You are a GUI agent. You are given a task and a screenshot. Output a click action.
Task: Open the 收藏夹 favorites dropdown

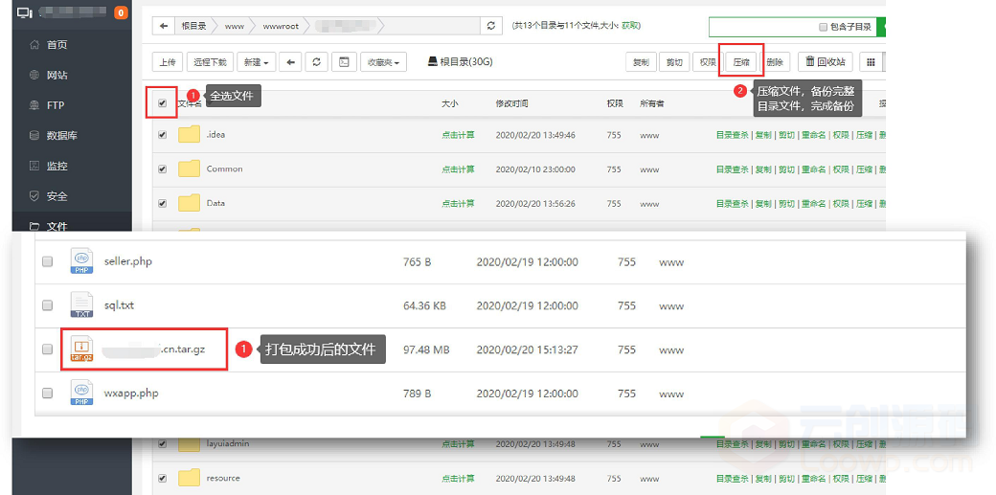click(384, 62)
